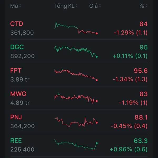This screenshot has height=158, width=158.
Task: Open the PNJ sparkline chart
Action: pos(76,121)
